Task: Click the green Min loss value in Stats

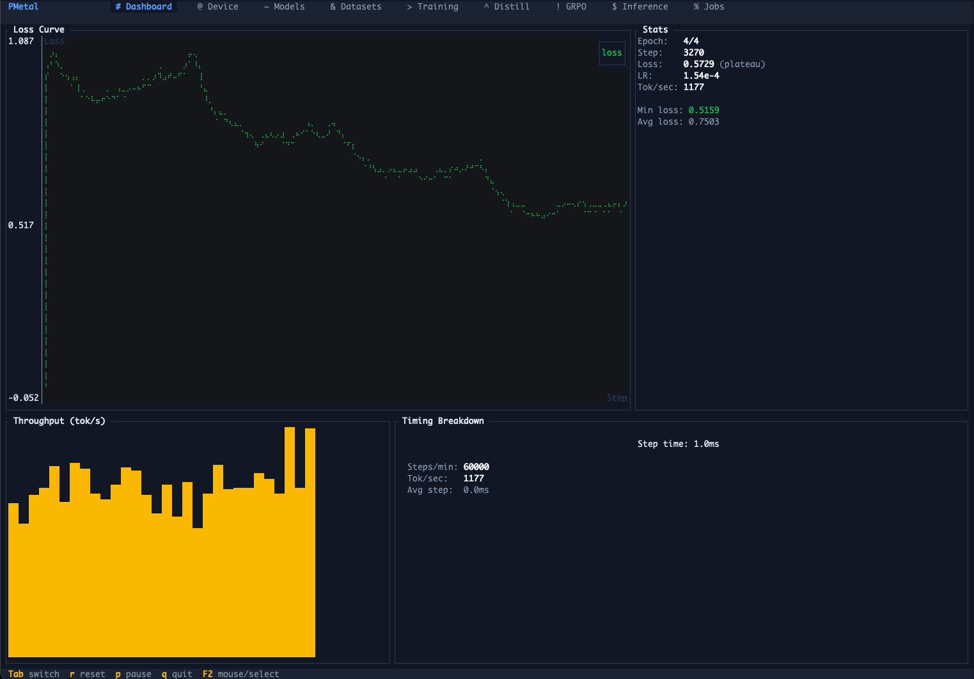Action: 703,109
